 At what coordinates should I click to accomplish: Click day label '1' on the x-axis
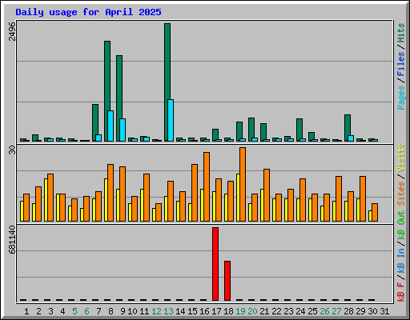26,311
